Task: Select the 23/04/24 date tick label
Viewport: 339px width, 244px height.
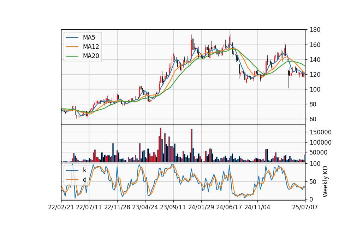Action: (x=145, y=207)
